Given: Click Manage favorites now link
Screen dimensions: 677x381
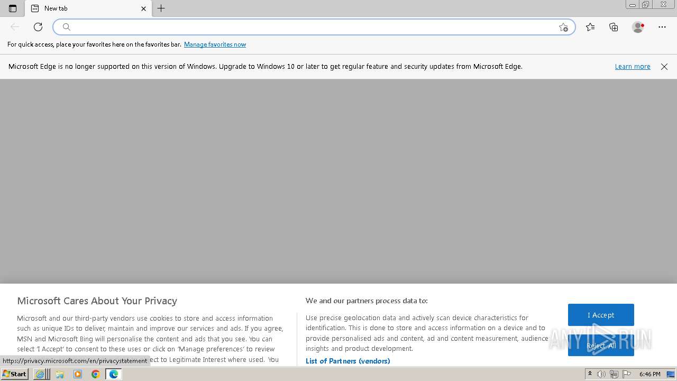Looking at the screenshot, I should coord(215,44).
